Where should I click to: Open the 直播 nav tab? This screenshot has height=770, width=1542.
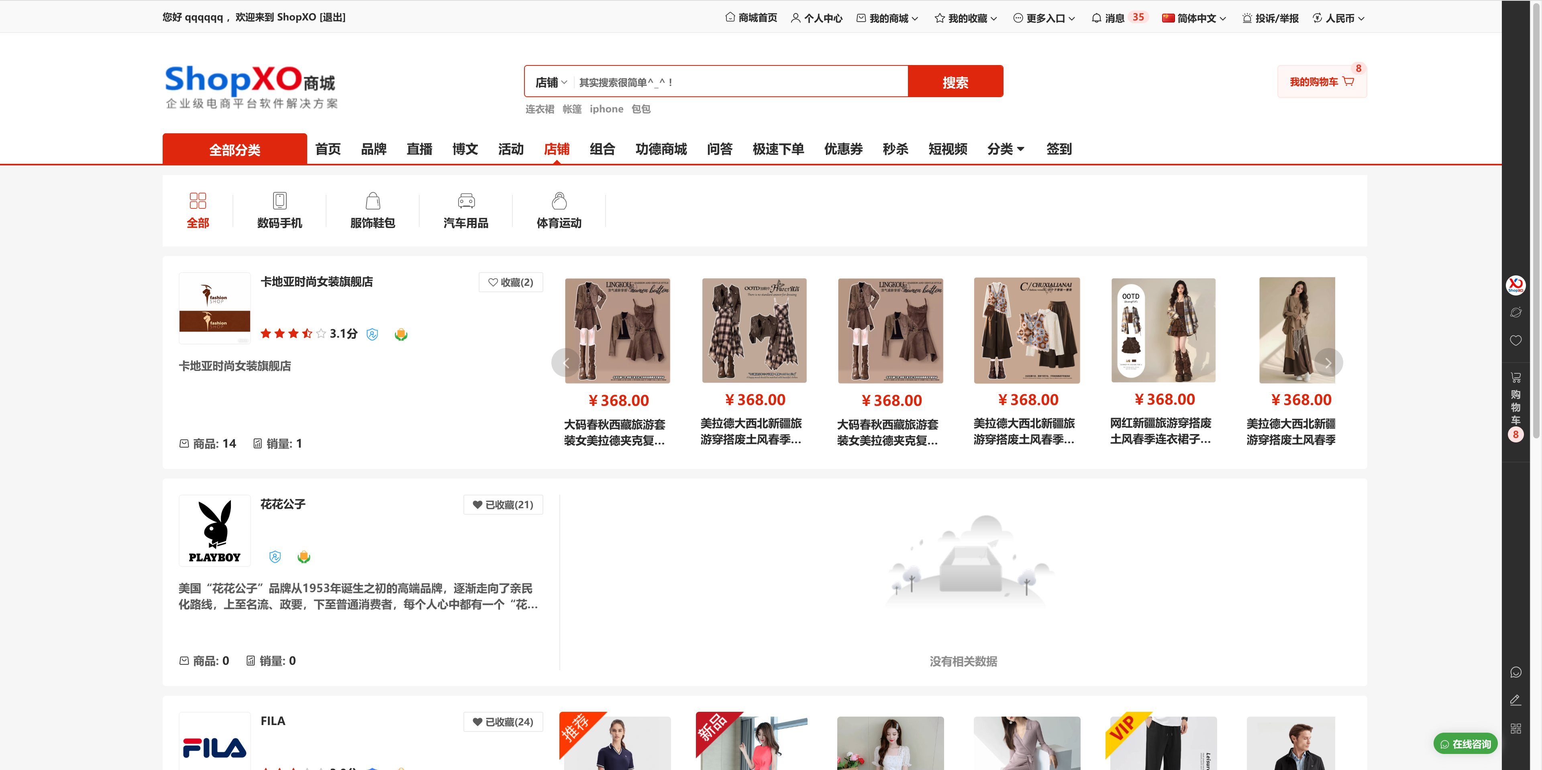click(419, 149)
